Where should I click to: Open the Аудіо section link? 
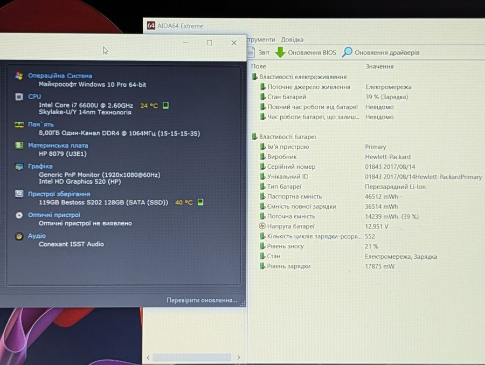pos(37,236)
